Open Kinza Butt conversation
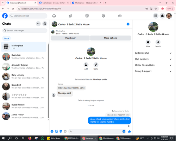The width and height of the screenshot is (176, 141). [24, 86]
